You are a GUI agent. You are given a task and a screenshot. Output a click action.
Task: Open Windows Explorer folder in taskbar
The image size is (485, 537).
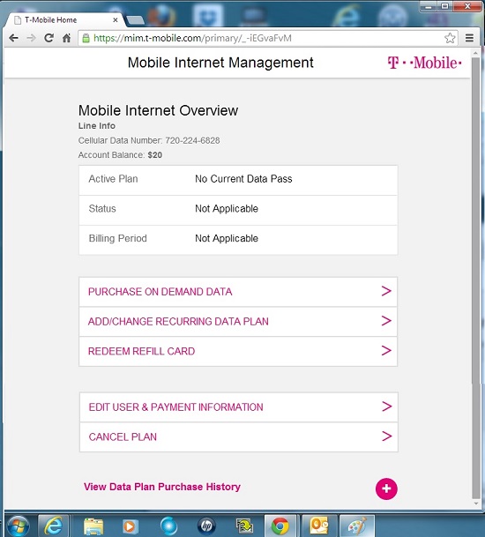click(x=93, y=526)
